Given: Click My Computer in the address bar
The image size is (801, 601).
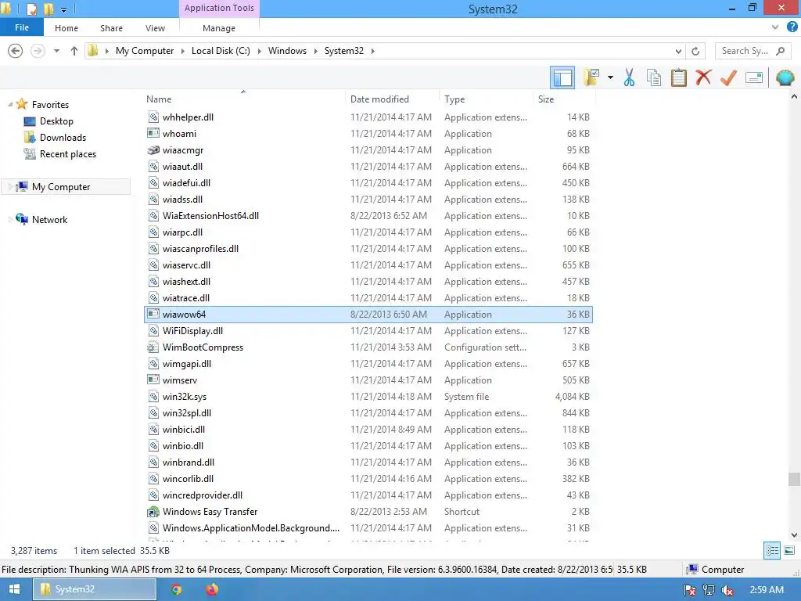Looking at the screenshot, I should (145, 51).
